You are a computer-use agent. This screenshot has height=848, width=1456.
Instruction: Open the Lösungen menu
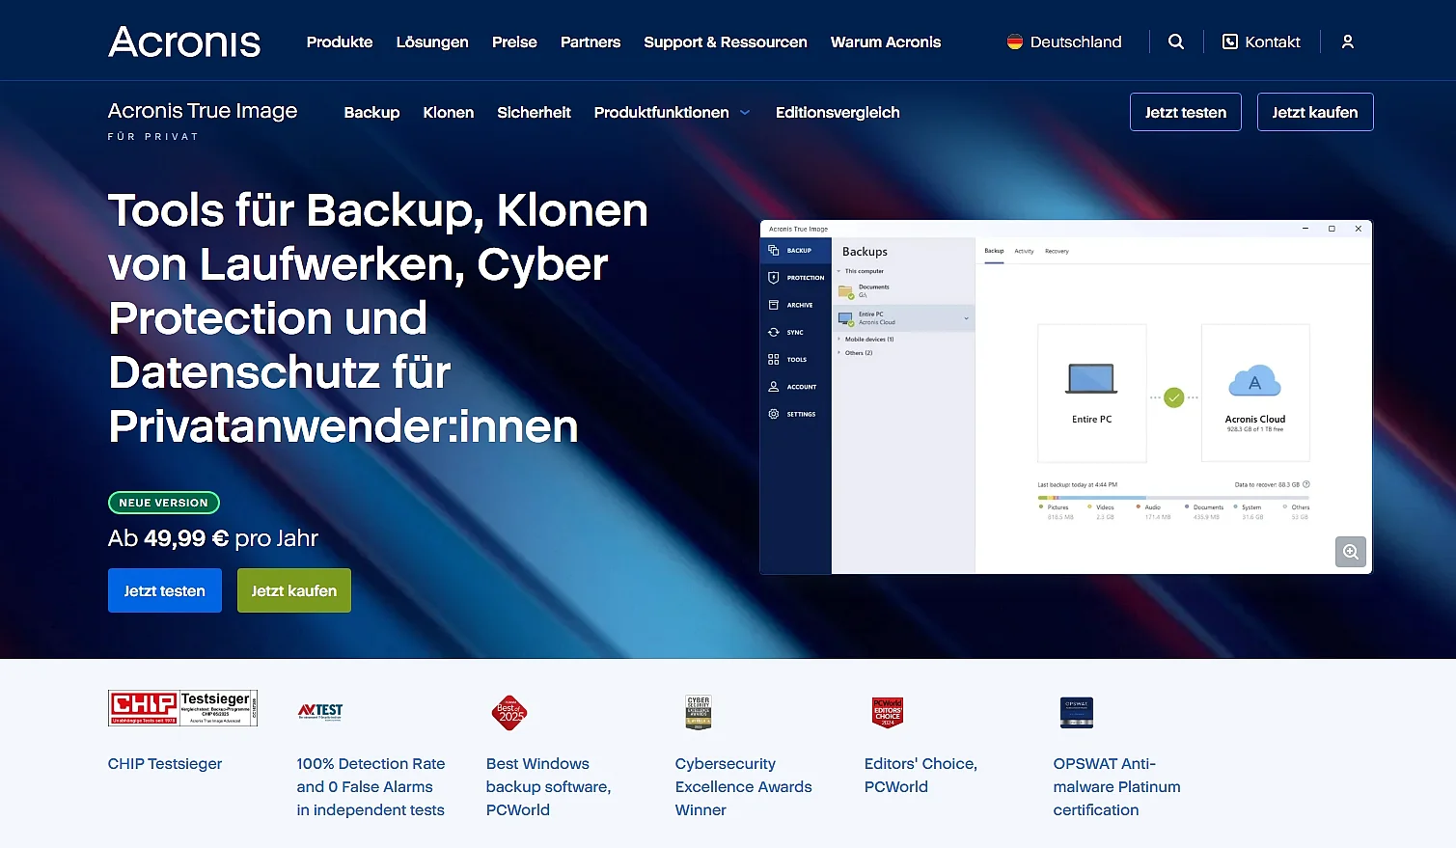[432, 42]
